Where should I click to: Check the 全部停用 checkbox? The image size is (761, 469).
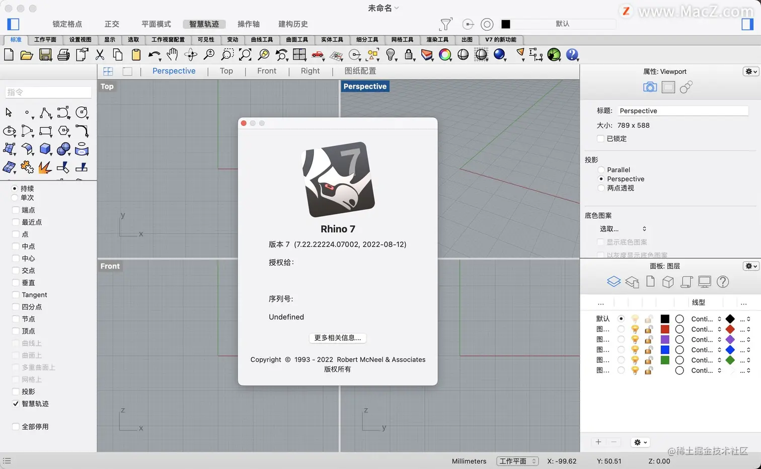(x=16, y=426)
